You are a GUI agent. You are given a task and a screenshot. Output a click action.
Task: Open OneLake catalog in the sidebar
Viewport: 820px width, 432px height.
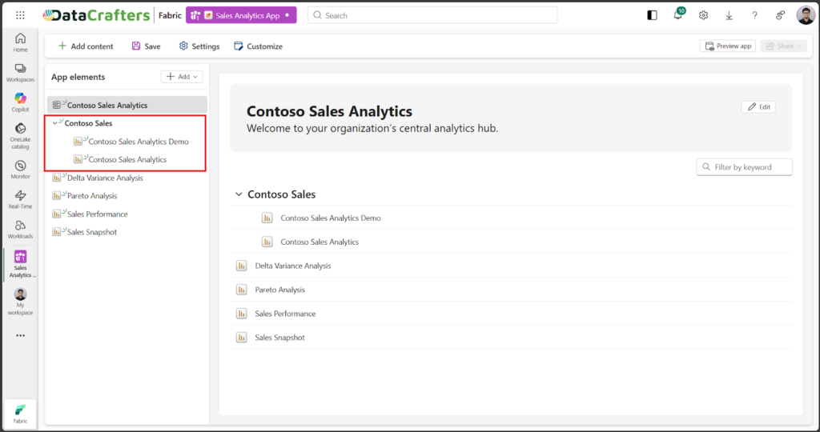pyautogui.click(x=20, y=135)
